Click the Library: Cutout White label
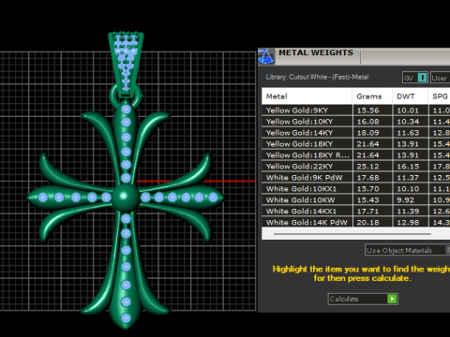This screenshot has height=337, width=450. pyautogui.click(x=317, y=77)
